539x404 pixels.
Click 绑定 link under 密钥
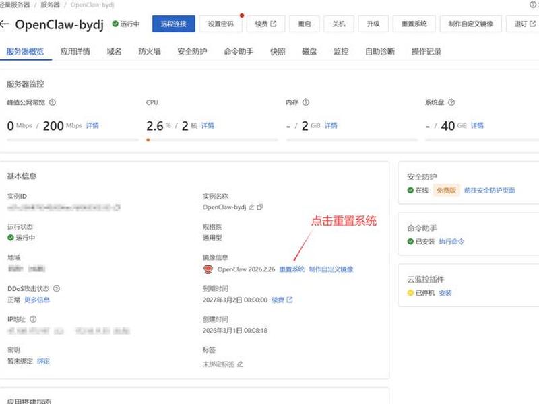tap(43, 361)
